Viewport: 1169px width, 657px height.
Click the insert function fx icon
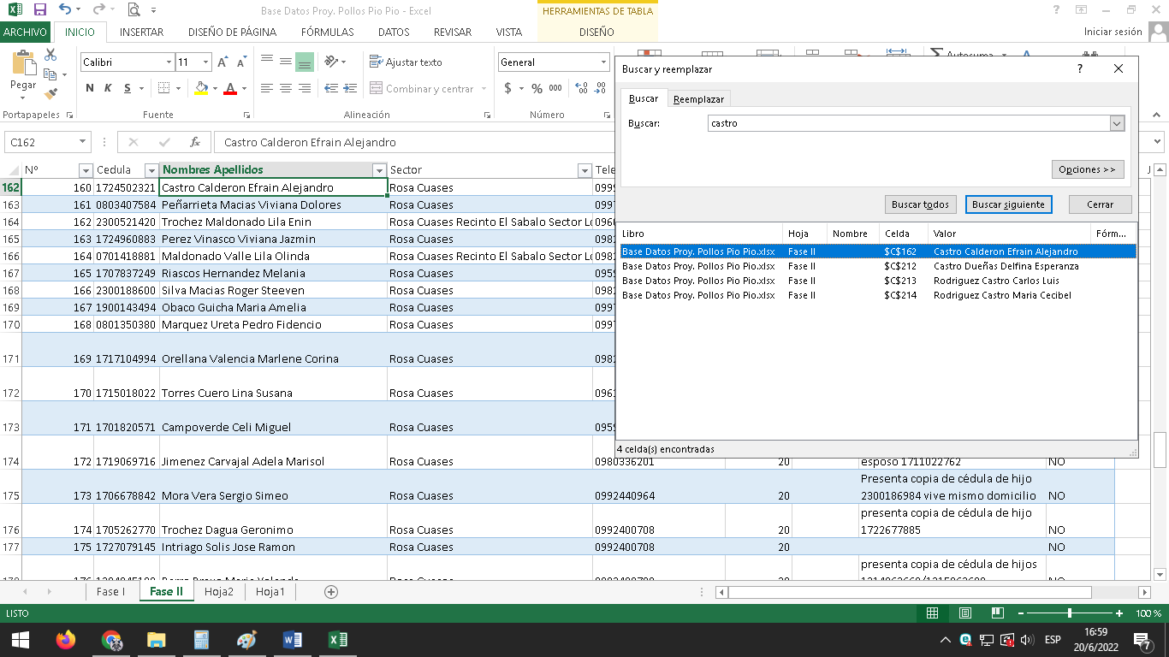pyautogui.click(x=195, y=142)
